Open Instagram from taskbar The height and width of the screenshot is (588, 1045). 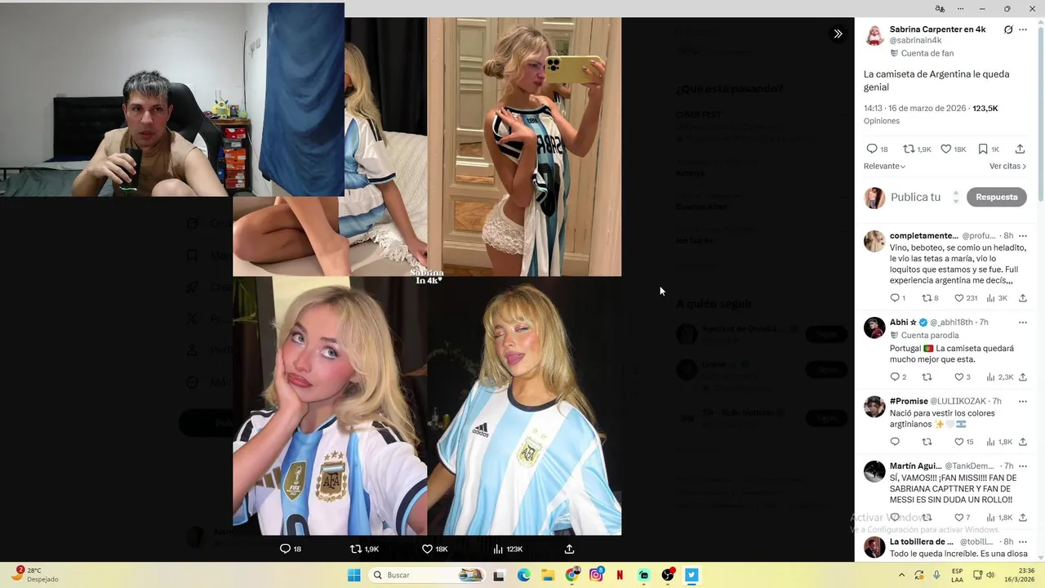point(597,575)
